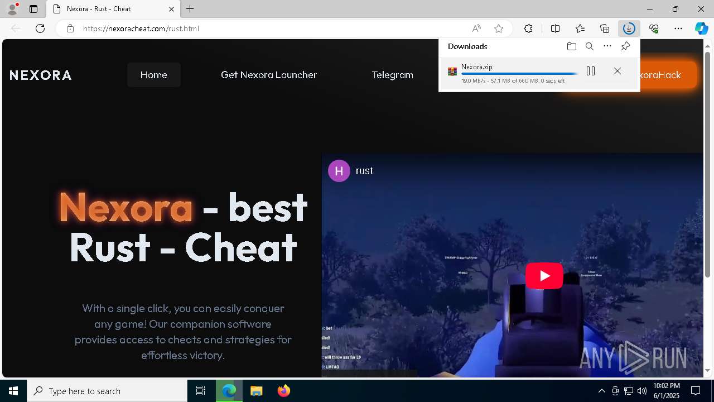Add page to favorites star icon
Image resolution: width=714 pixels, height=402 pixels.
point(499,28)
